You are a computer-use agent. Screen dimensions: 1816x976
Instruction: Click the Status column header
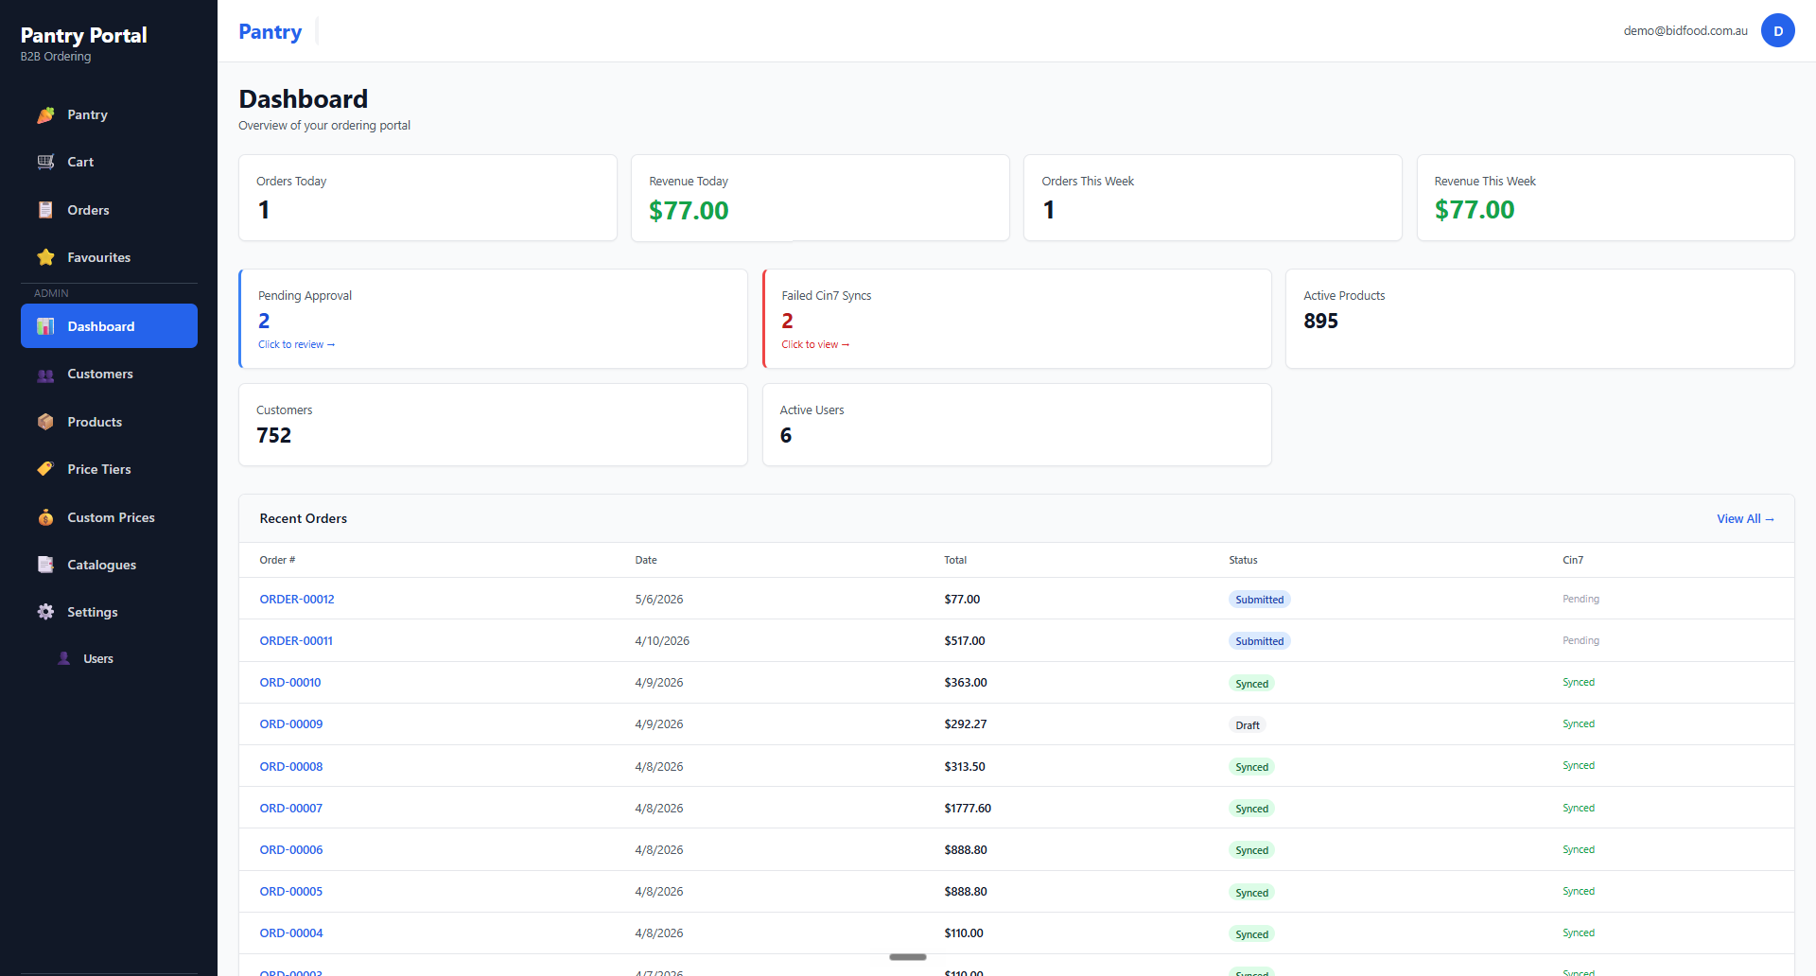coord(1243,560)
